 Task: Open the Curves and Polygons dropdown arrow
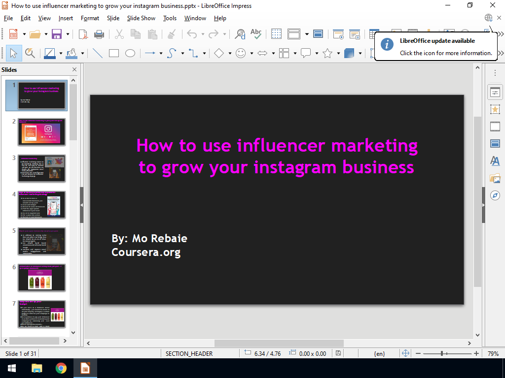pos(182,53)
